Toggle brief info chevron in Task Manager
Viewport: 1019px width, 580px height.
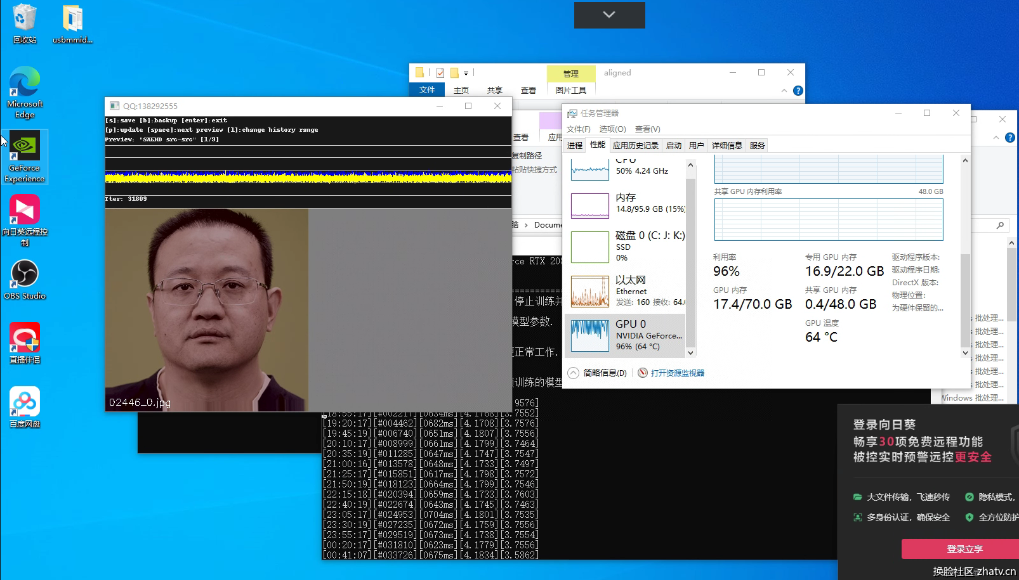pos(573,373)
